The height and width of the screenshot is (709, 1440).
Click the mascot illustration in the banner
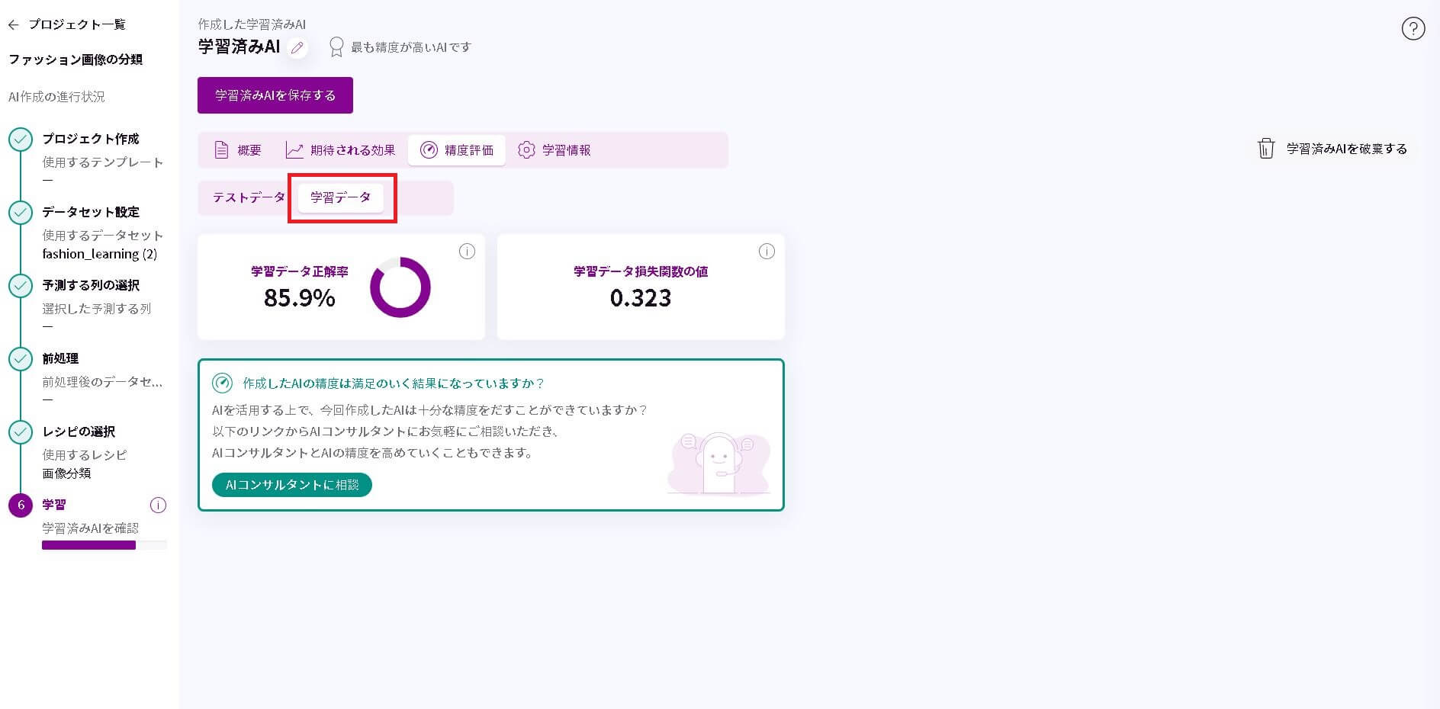coord(718,464)
